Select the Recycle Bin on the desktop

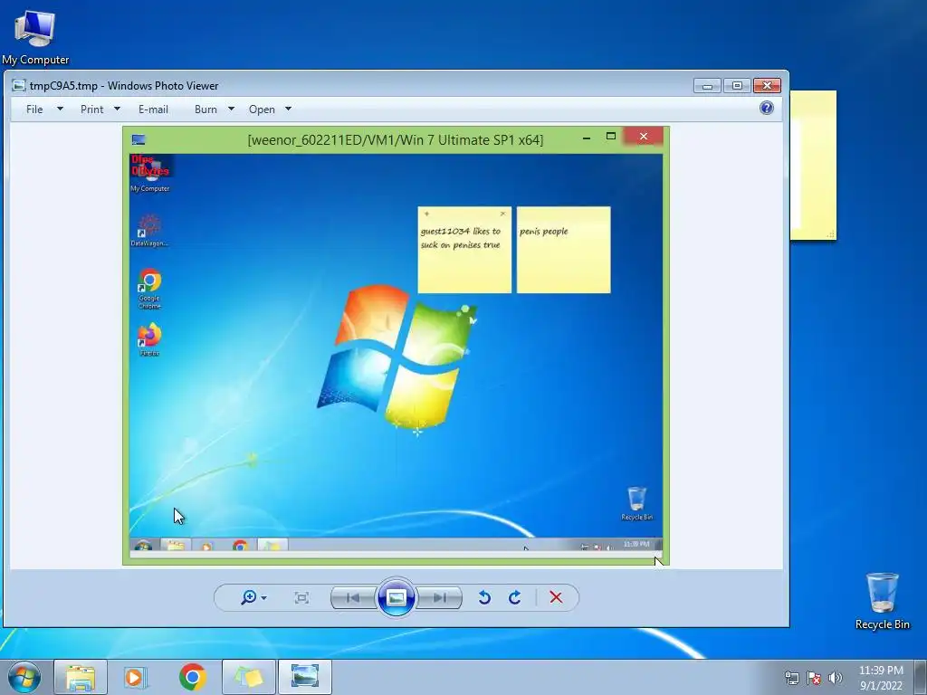(882, 601)
